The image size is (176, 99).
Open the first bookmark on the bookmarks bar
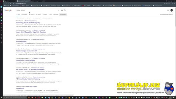pyautogui.click(x=7, y=5)
